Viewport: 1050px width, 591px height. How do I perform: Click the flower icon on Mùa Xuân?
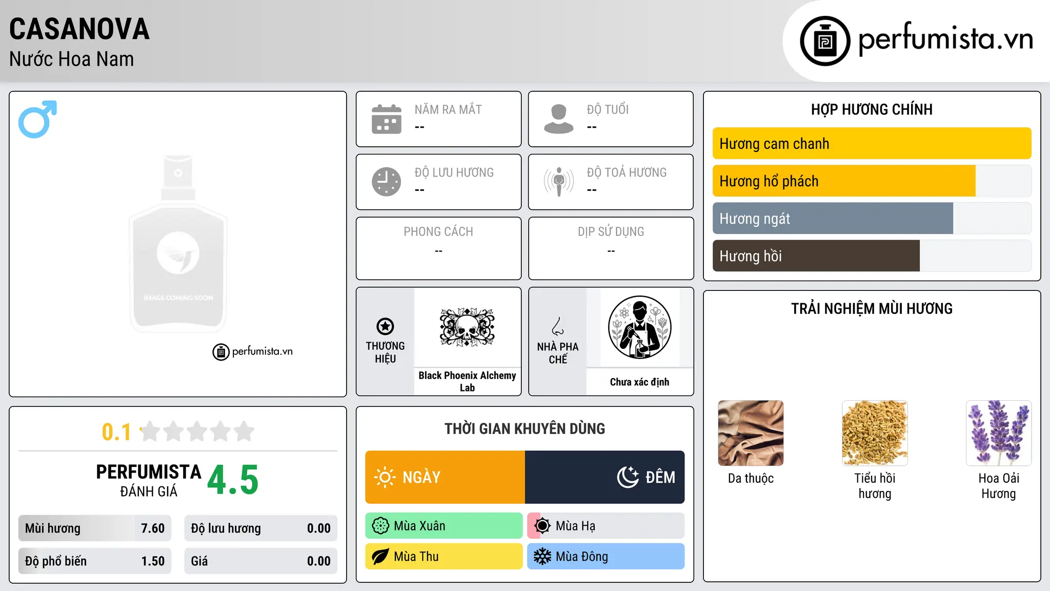(380, 526)
